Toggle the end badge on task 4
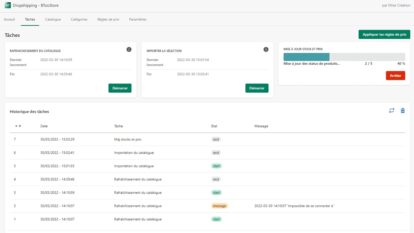The height and width of the screenshot is (233, 414). (216, 179)
